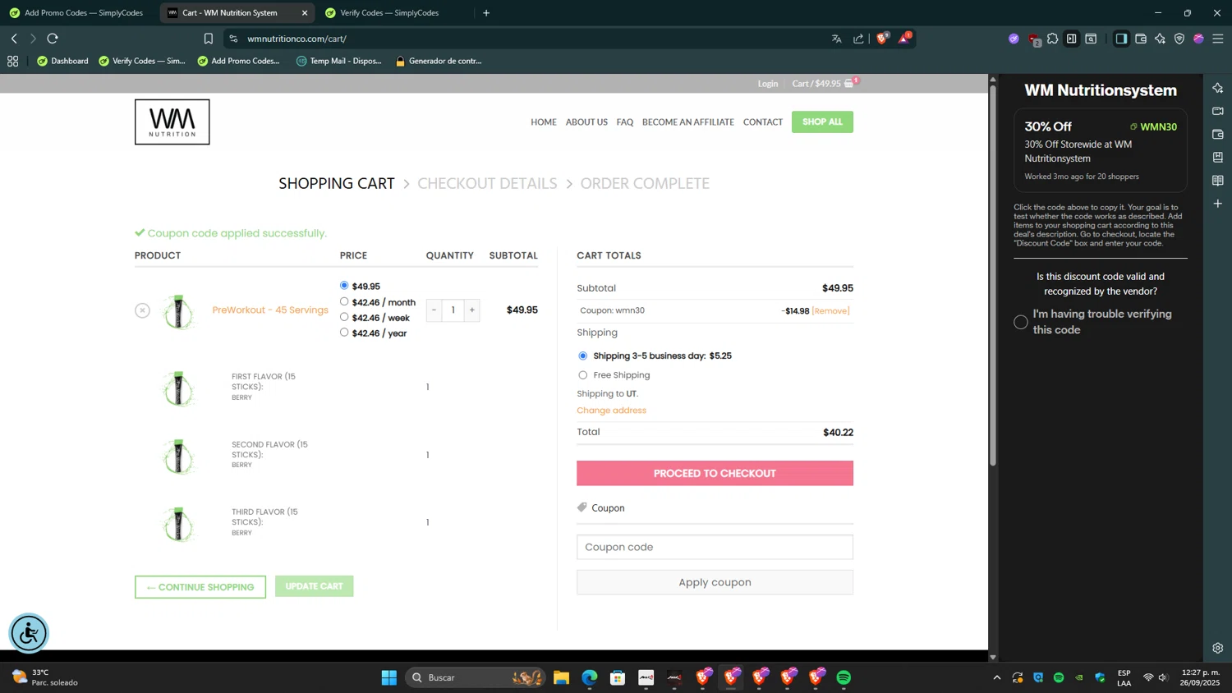Screen dimensions: 1232x693
Task: Switch to Add Promo Codes — SimplyCodes tab
Action: (76, 13)
